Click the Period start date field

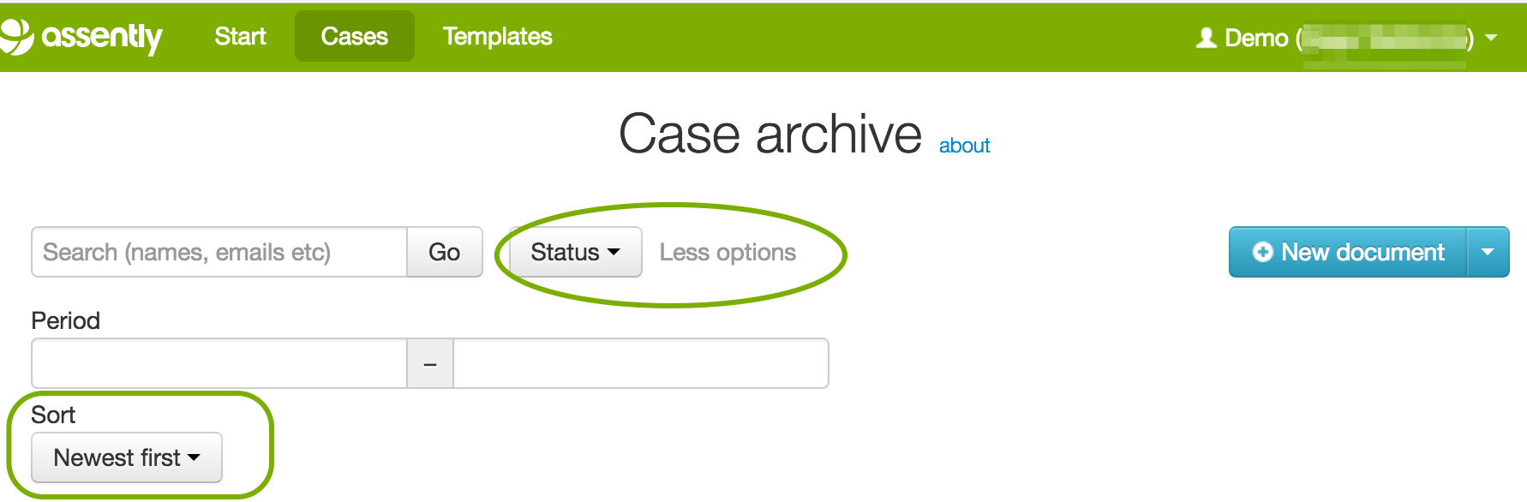coord(219,363)
